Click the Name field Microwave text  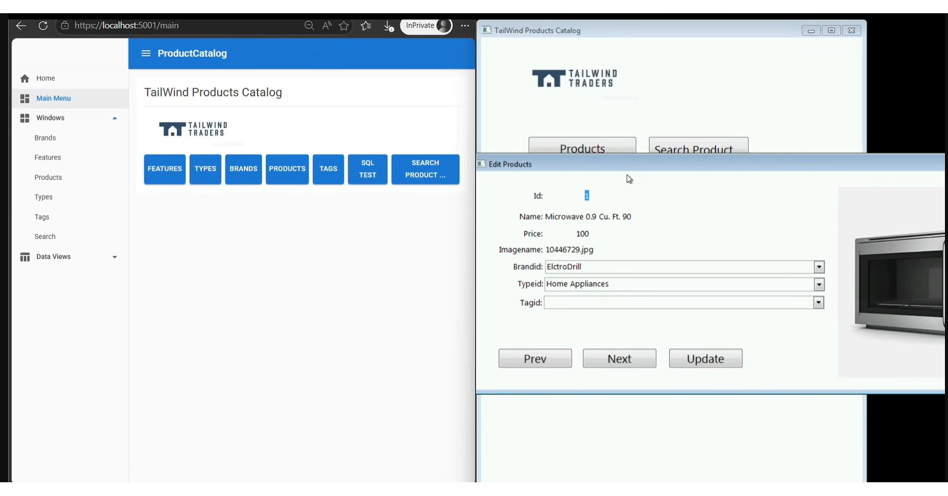pos(588,217)
